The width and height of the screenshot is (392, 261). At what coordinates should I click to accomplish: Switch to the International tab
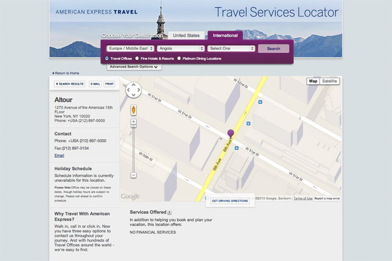coord(225,35)
